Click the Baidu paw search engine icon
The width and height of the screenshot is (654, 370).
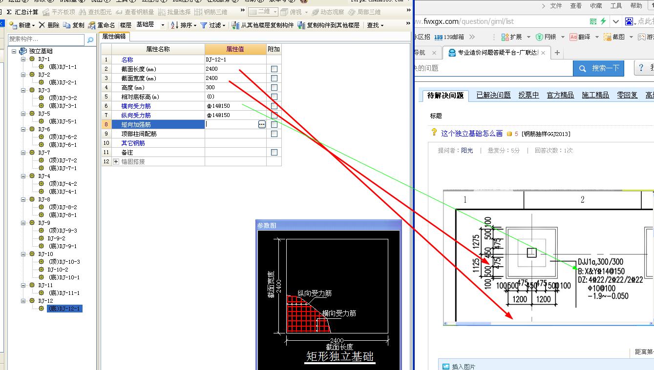point(629,21)
